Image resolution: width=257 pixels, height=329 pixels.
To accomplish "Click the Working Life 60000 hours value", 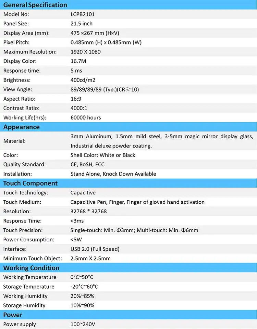I will pyautogui.click(x=86, y=117).
